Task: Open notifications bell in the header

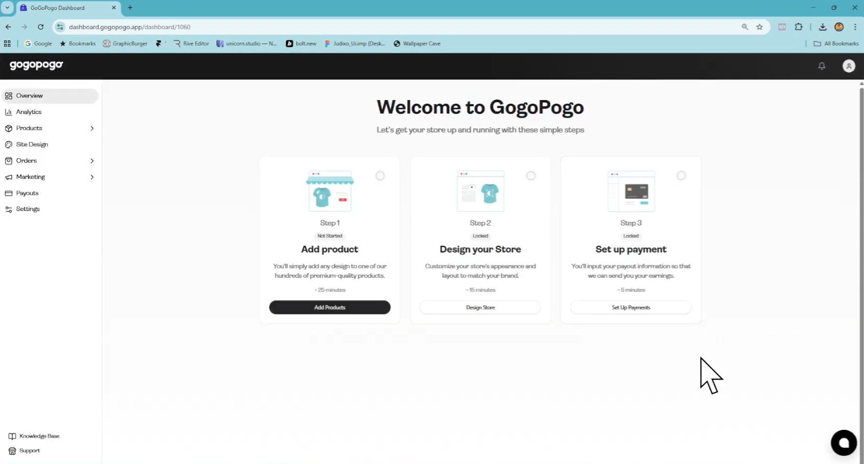Action: tap(821, 66)
